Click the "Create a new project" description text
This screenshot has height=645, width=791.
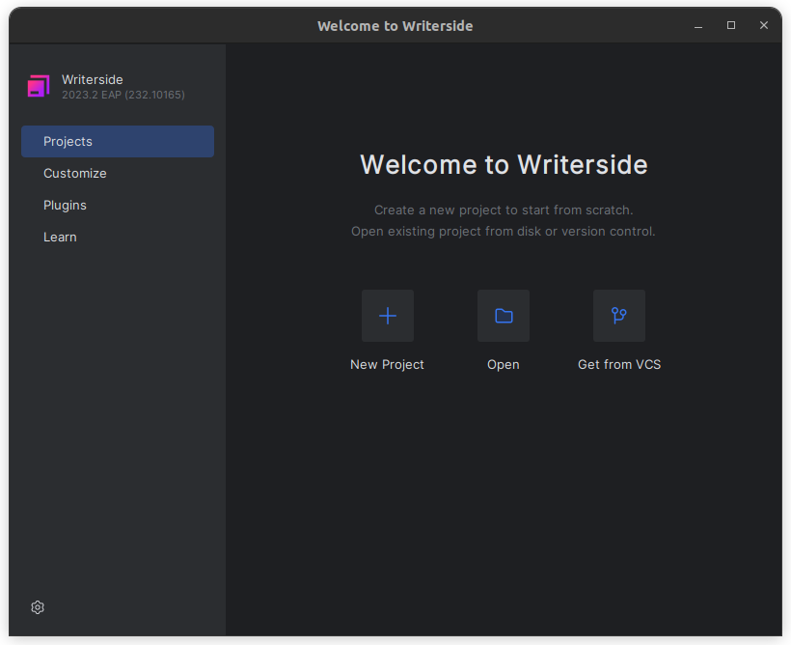503,210
